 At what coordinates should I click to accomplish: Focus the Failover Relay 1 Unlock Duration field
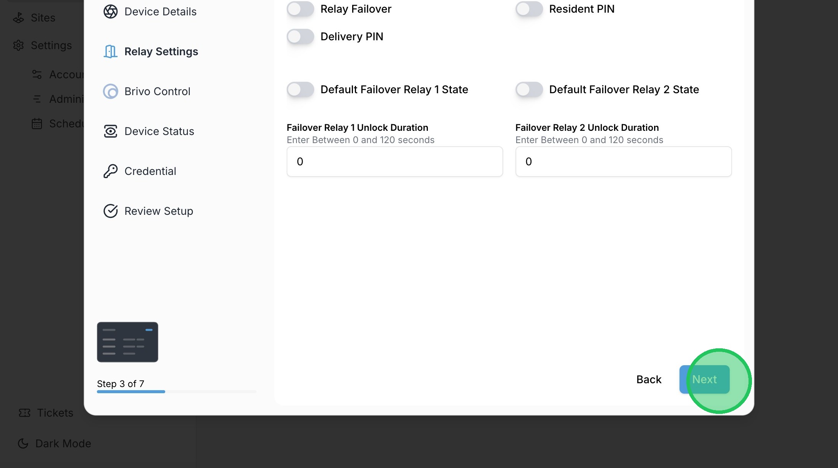click(394, 161)
